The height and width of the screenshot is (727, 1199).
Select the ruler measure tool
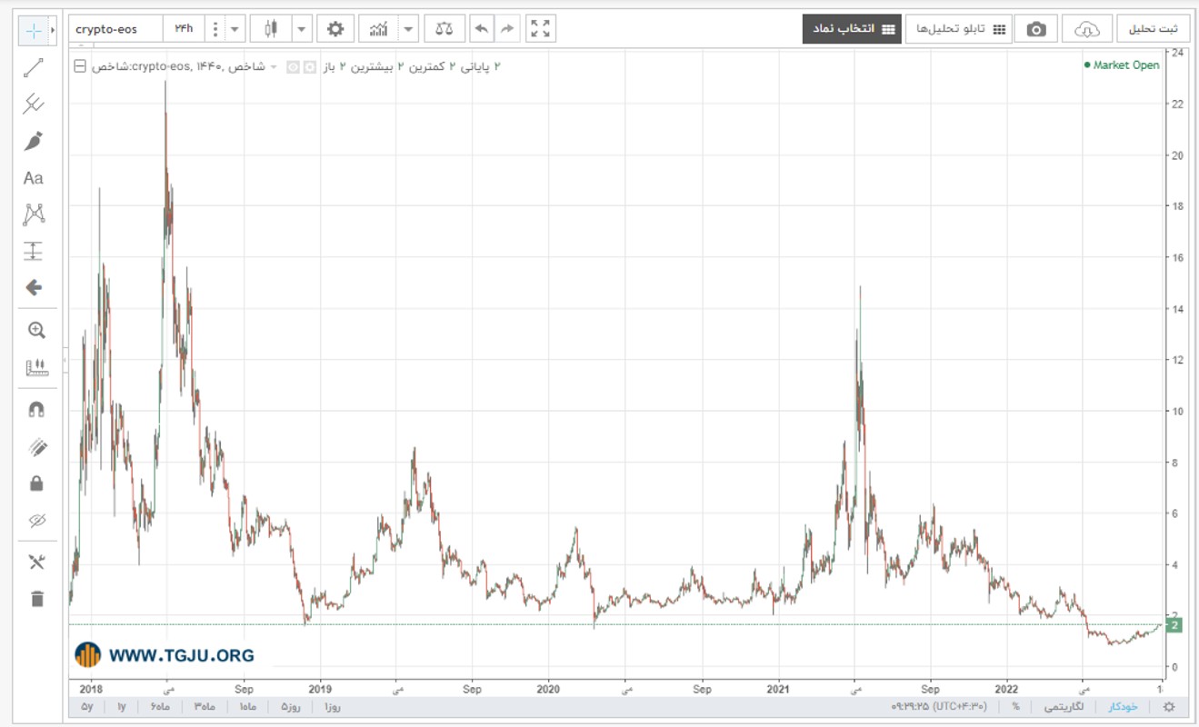36,367
